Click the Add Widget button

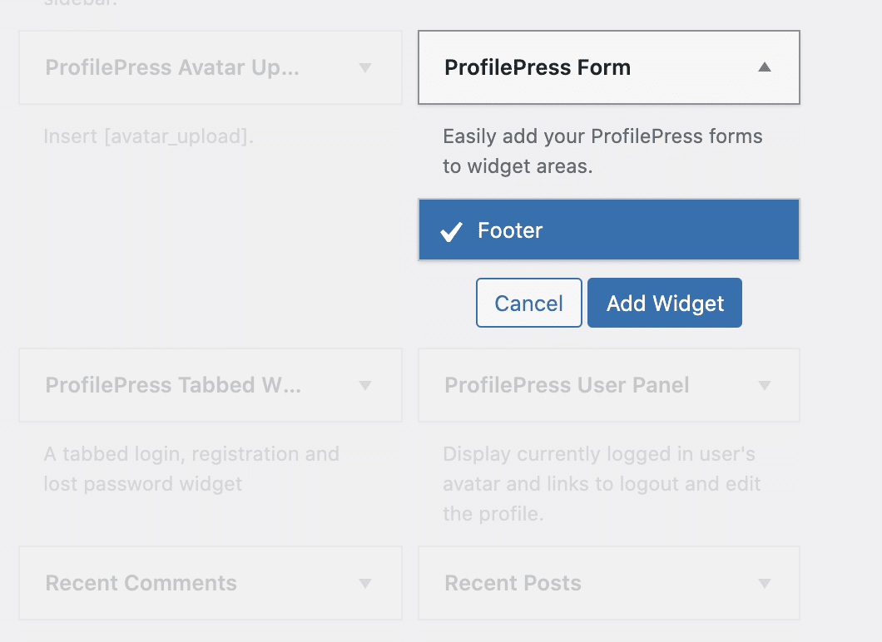point(664,303)
